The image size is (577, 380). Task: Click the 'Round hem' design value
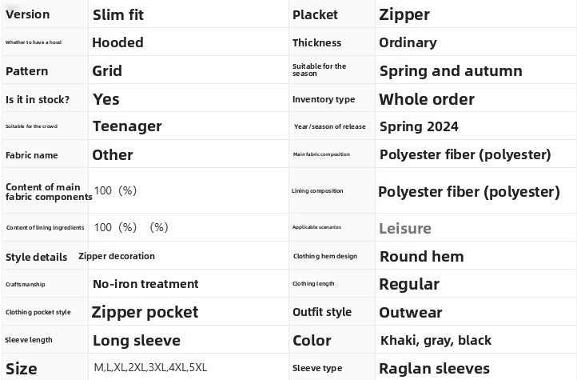click(x=421, y=256)
